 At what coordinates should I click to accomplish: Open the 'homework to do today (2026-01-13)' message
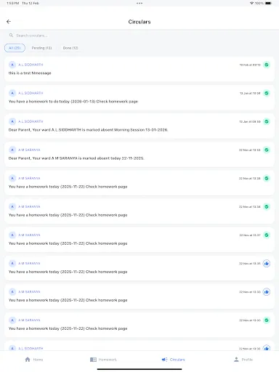coord(139,97)
